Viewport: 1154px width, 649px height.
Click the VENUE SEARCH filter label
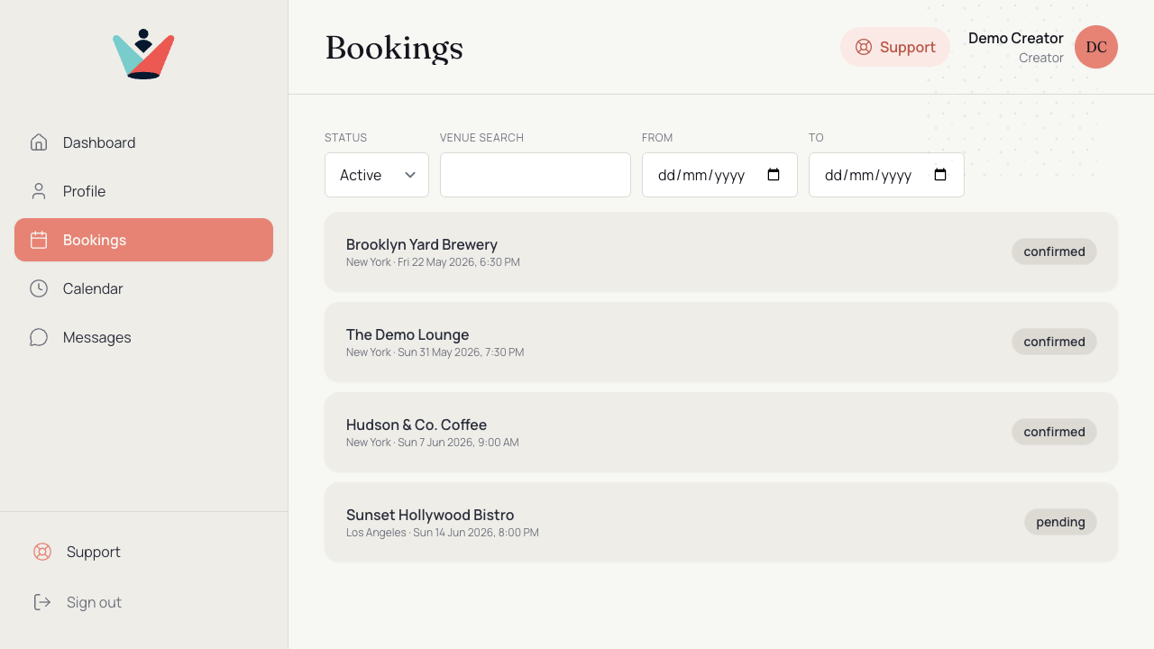coord(481,138)
